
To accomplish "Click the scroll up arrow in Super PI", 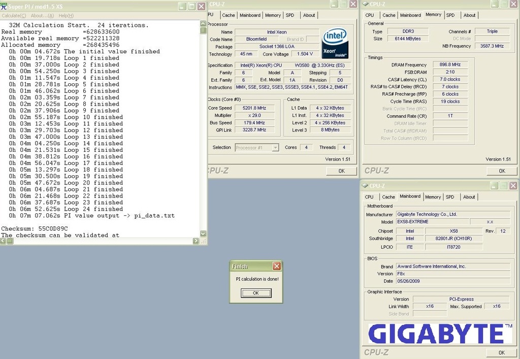I will [x=203, y=23].
